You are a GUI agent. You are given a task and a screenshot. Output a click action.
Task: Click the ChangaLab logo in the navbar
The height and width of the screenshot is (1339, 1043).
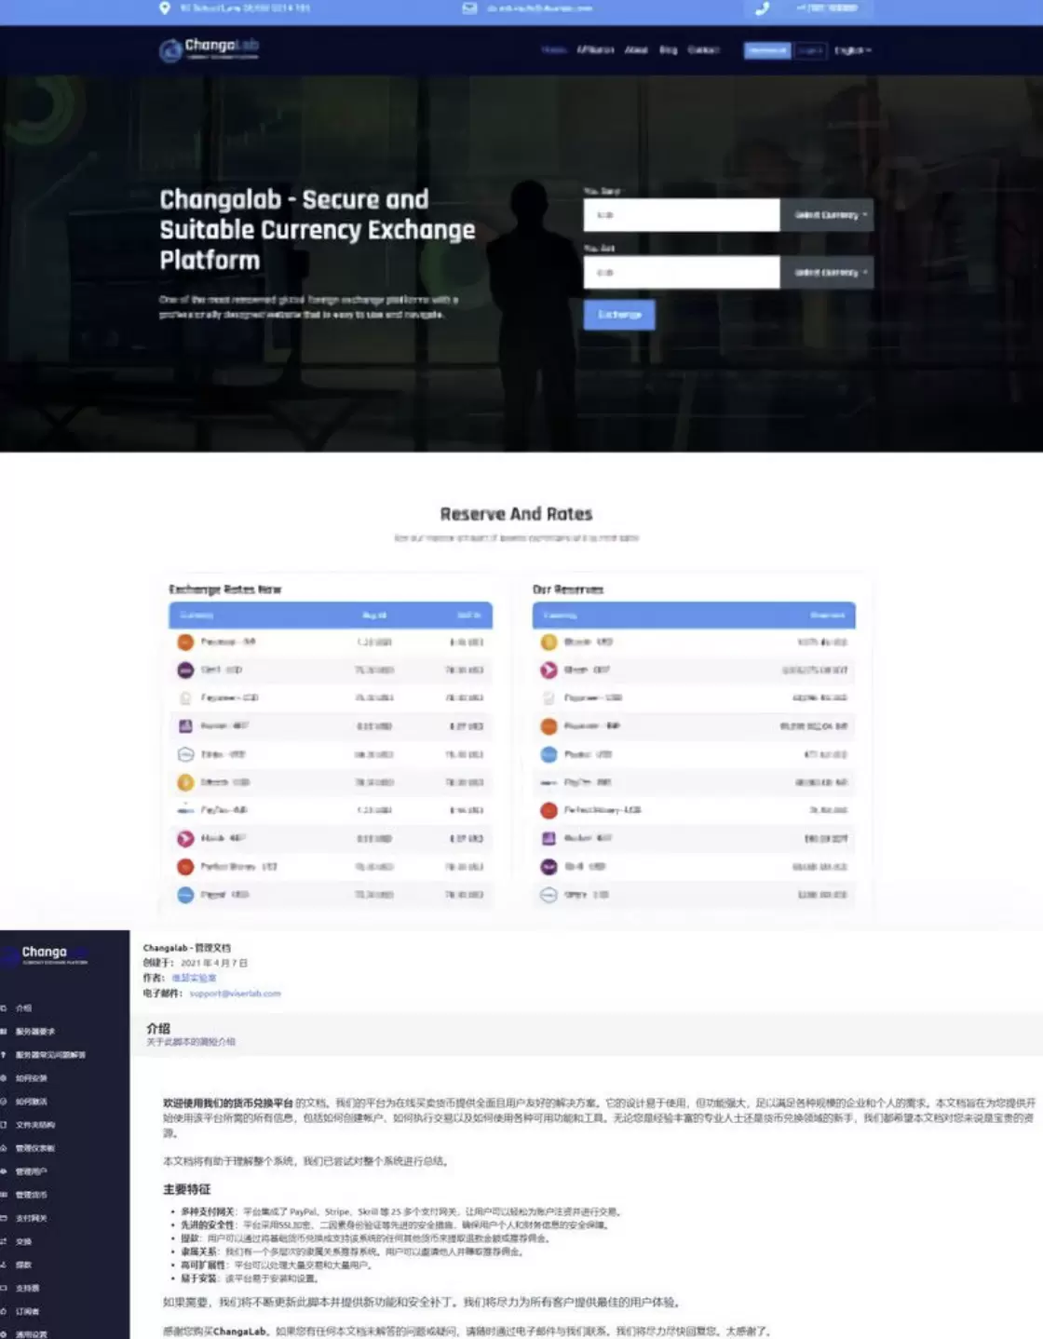coord(209,48)
